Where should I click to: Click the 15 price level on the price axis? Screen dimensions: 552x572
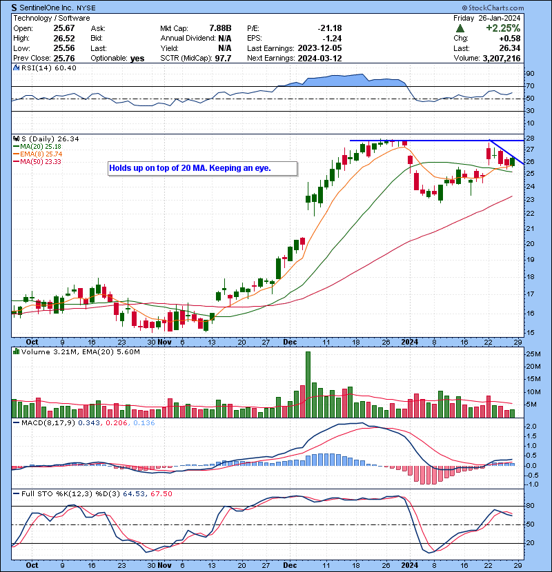coord(530,333)
